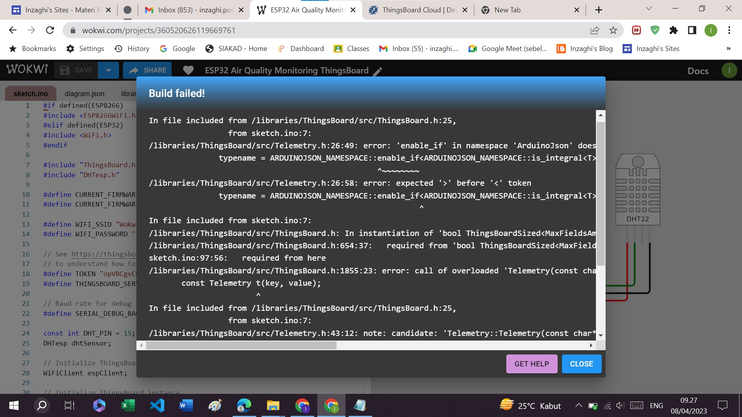
Task: Click the SHARE button
Action: 147,70
